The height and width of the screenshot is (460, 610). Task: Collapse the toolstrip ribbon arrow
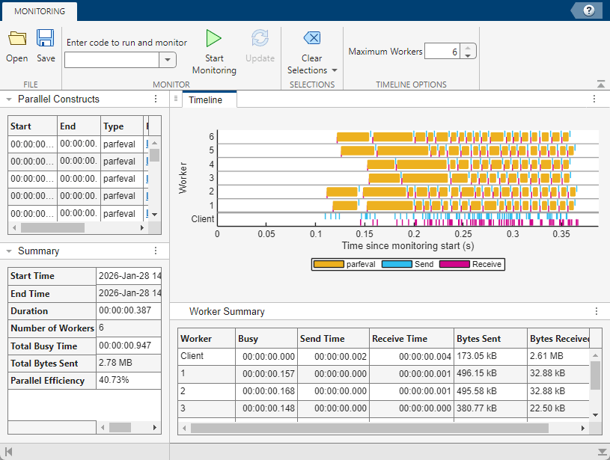[x=600, y=85]
